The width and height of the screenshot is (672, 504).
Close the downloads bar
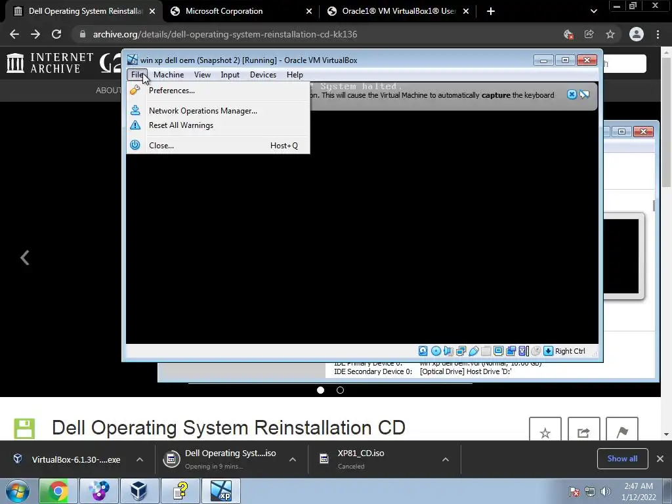click(660, 459)
